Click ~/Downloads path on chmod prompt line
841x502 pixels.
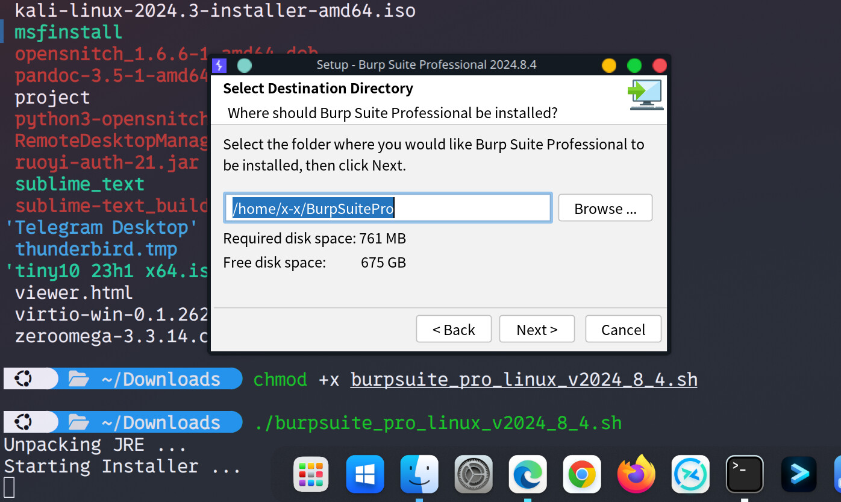tap(161, 379)
